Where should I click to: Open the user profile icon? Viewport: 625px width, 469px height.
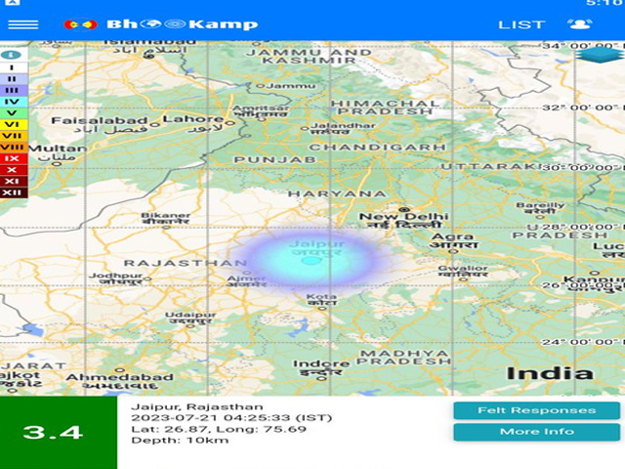click(x=579, y=24)
